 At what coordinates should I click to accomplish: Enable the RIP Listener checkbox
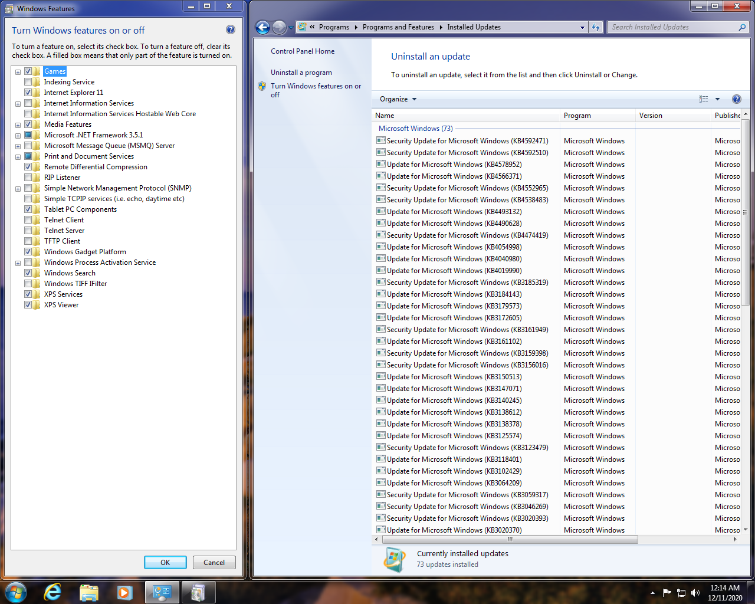click(x=28, y=178)
